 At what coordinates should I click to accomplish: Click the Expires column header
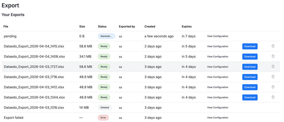(x=187, y=26)
